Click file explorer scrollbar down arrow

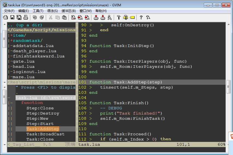pyautogui.click(x=5, y=82)
